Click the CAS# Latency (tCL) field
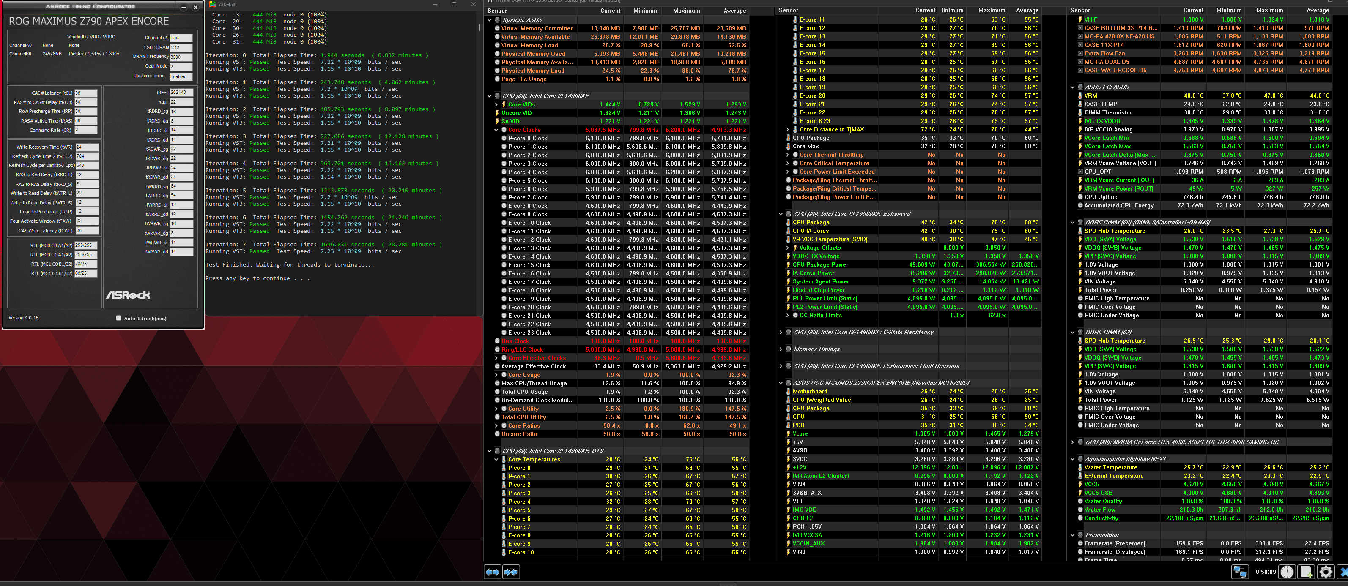Image resolution: width=1348 pixels, height=586 pixels. coord(86,93)
